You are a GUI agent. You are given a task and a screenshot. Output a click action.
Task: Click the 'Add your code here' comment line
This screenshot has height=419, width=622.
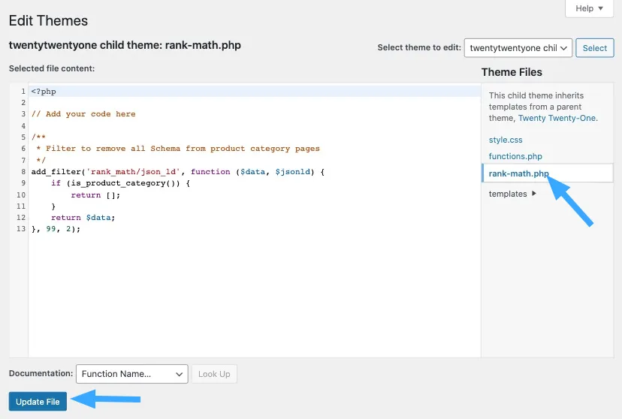coord(83,114)
